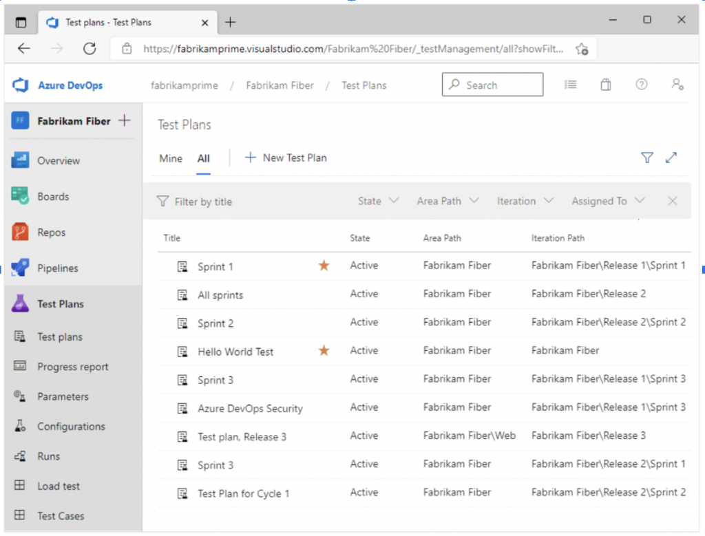Image resolution: width=705 pixels, height=536 pixels.
Task: Open the Assigned To filter dropdown
Action: click(x=607, y=201)
